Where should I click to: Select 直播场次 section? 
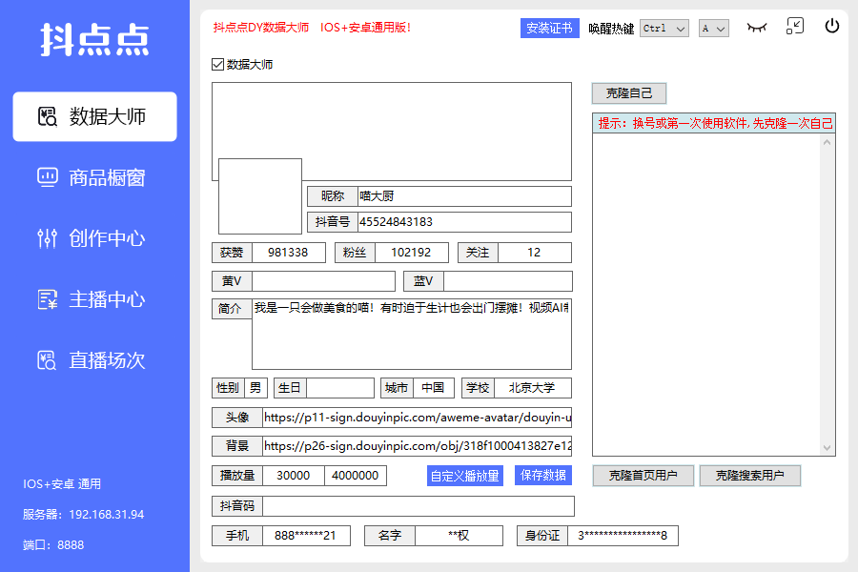point(107,360)
